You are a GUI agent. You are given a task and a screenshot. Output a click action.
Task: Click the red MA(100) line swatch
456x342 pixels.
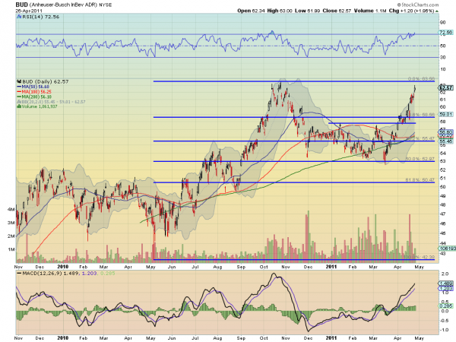(19, 92)
